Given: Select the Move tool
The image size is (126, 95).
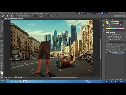Looking at the screenshot, I should point(2,21).
